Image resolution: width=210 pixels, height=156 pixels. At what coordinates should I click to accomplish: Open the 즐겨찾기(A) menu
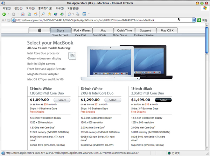pyautogui.click(x=45, y=8)
